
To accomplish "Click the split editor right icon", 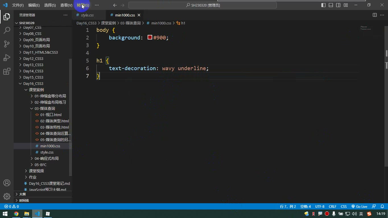I will click(375, 15).
